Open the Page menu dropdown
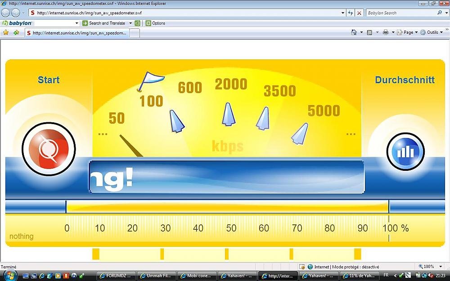Screen dimensions: 450x281 pos(408,32)
